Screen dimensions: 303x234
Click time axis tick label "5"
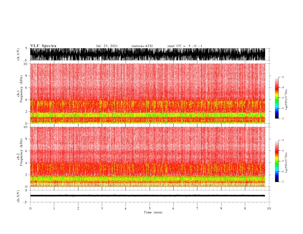pos(150,208)
